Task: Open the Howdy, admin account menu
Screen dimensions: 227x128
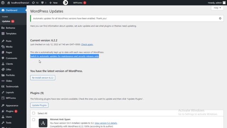Action: [215, 3]
